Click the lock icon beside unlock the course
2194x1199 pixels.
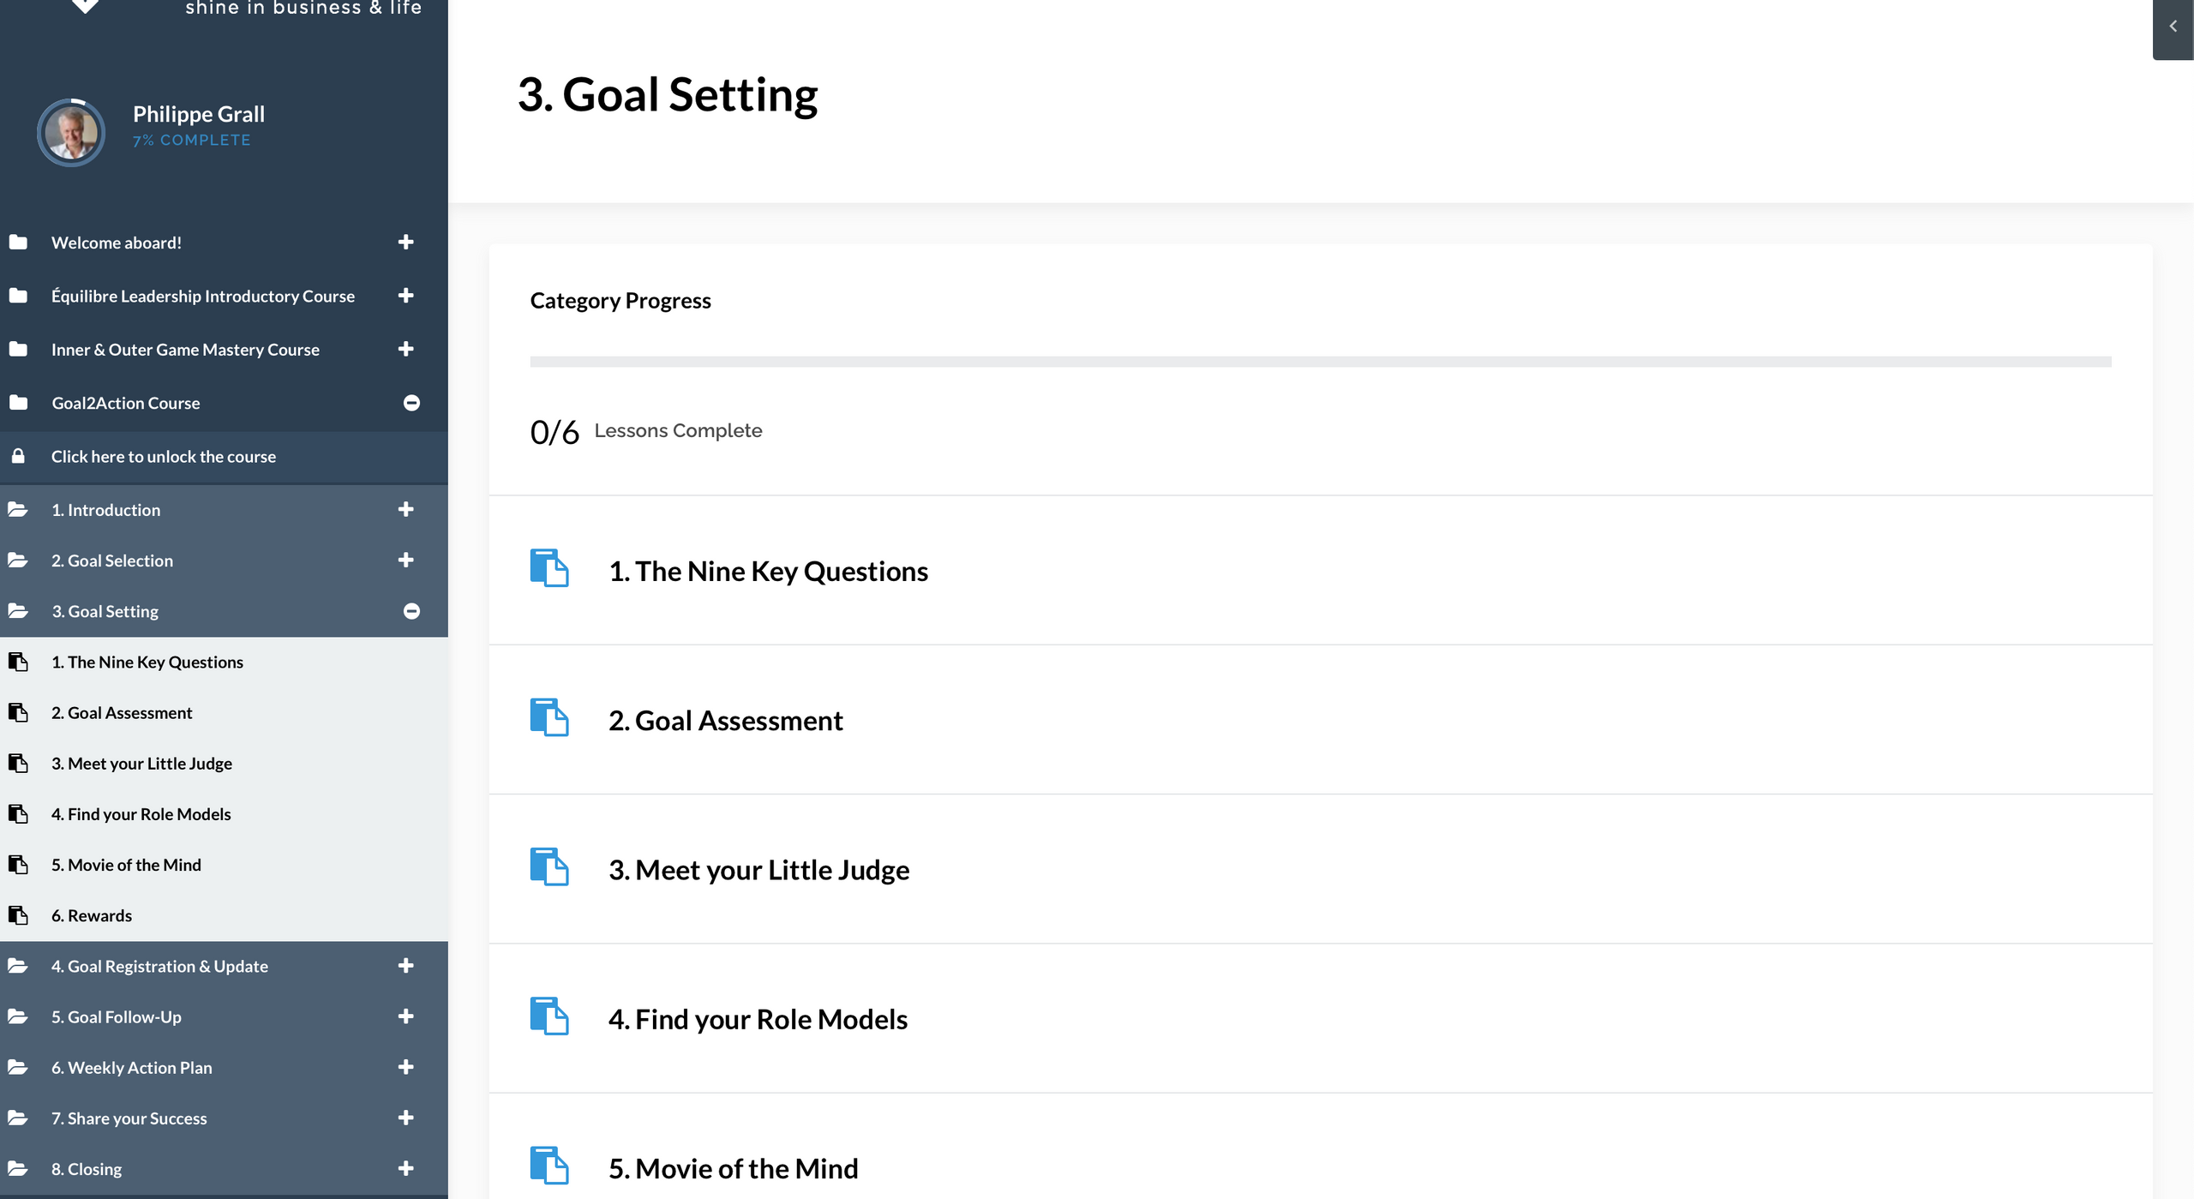[18, 456]
